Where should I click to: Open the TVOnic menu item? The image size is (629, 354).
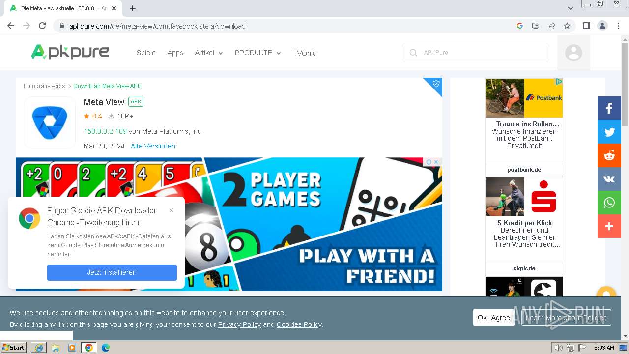coord(304,53)
